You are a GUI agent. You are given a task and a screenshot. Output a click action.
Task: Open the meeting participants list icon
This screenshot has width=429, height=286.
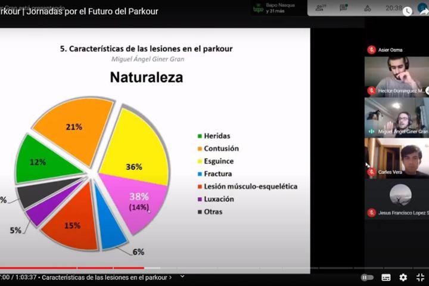pyautogui.click(x=320, y=8)
